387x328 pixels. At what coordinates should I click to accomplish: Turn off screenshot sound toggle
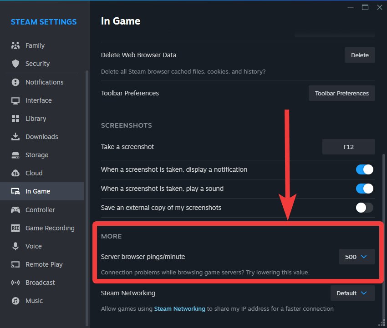click(x=364, y=189)
